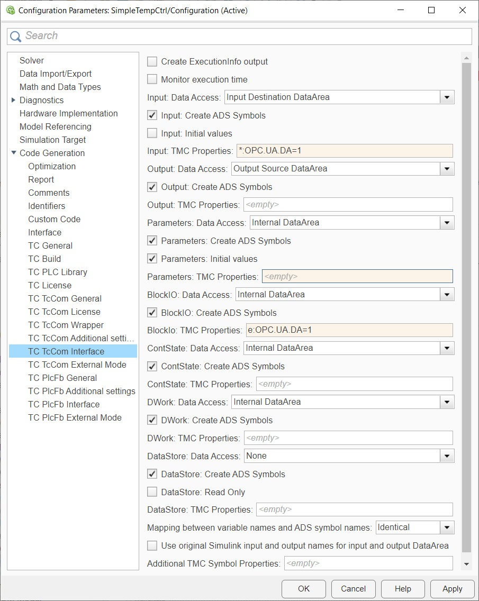Toggle Monitor execution time checkbox
This screenshot has width=479, height=601.
152,79
